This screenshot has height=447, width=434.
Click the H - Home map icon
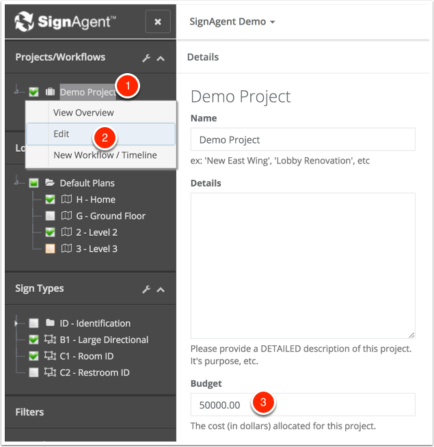[x=66, y=200]
